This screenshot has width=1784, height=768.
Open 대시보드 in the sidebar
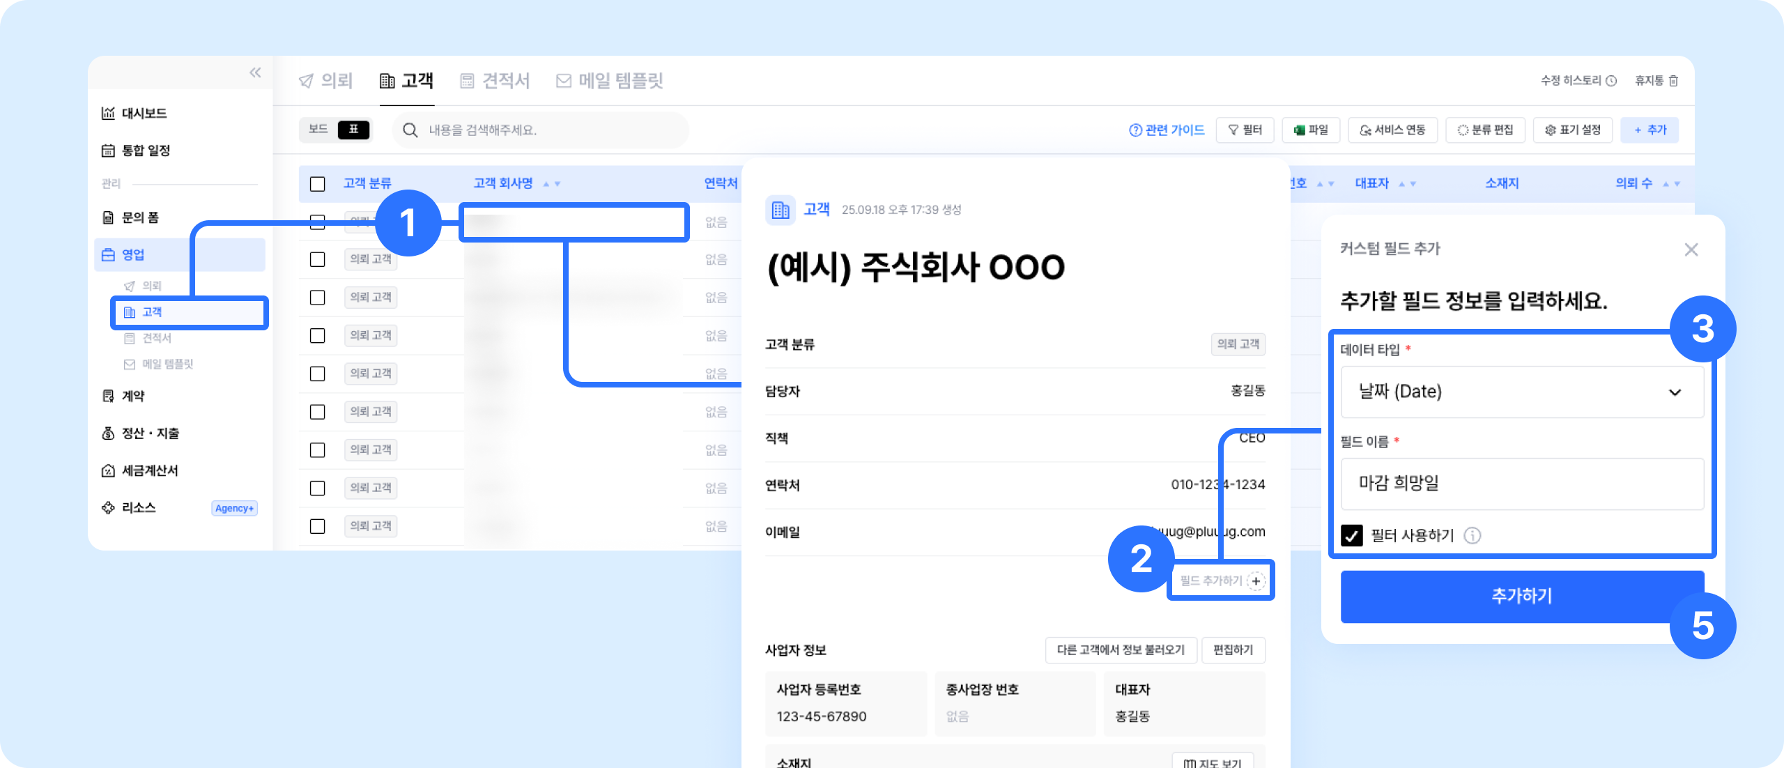coord(144,113)
